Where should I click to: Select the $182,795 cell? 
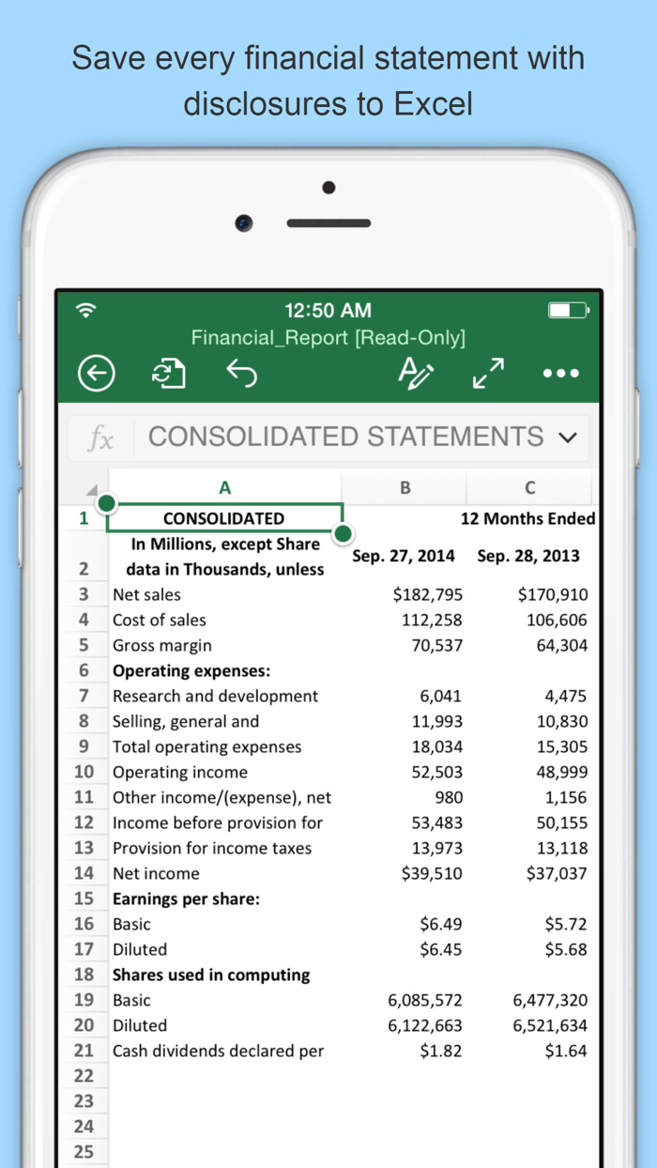click(x=428, y=594)
